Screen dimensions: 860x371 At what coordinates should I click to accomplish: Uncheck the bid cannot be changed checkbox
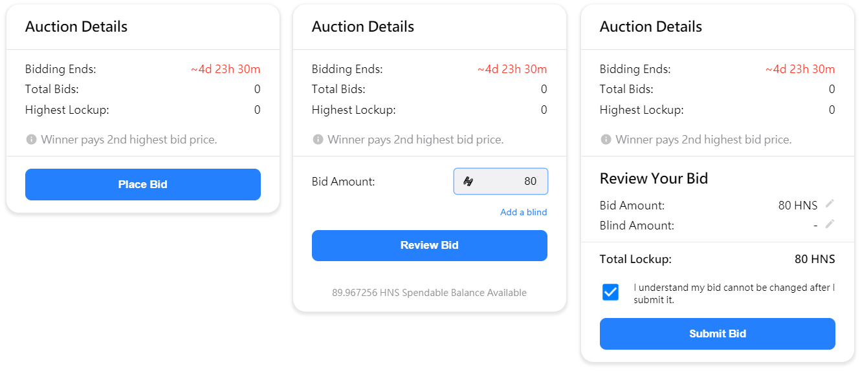click(610, 293)
